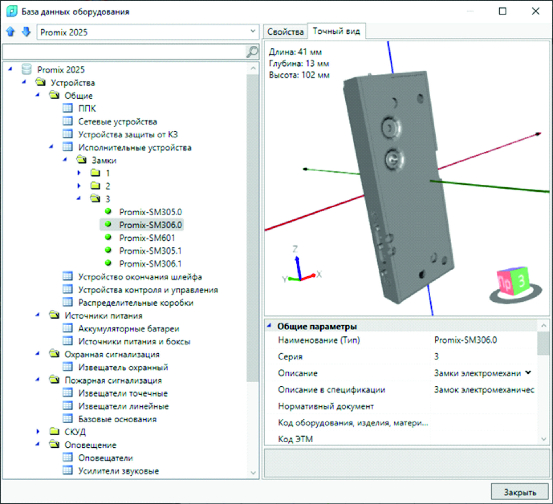553x504 pixels.
Task: Select Promix-SM305.1 in the tree
Action: tap(150, 251)
